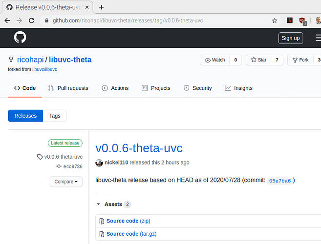Switch to the Actions tab
Viewport: 321px width, 244px height.
pyautogui.click(x=115, y=88)
